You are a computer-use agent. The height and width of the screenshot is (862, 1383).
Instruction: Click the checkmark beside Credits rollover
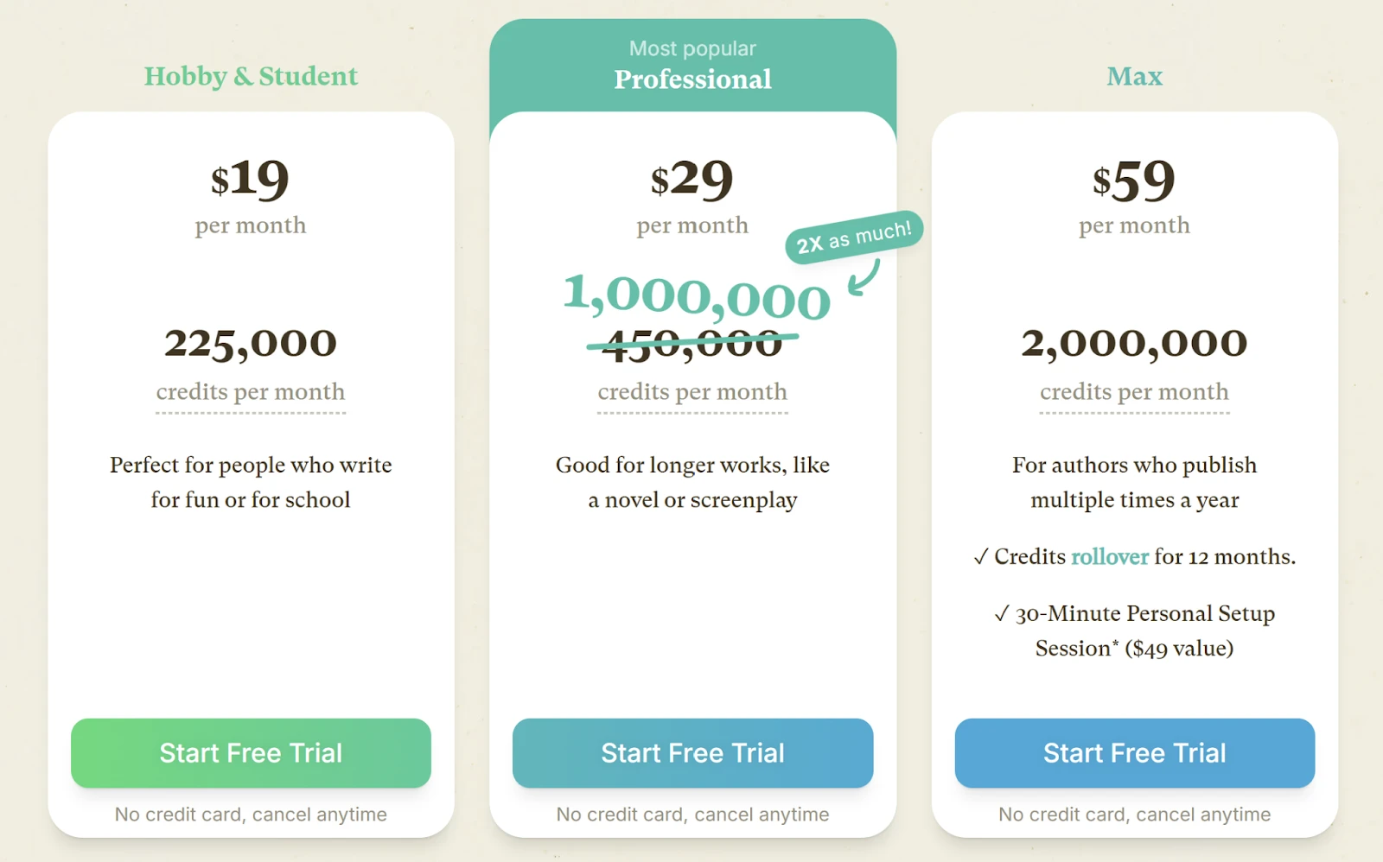coord(981,558)
